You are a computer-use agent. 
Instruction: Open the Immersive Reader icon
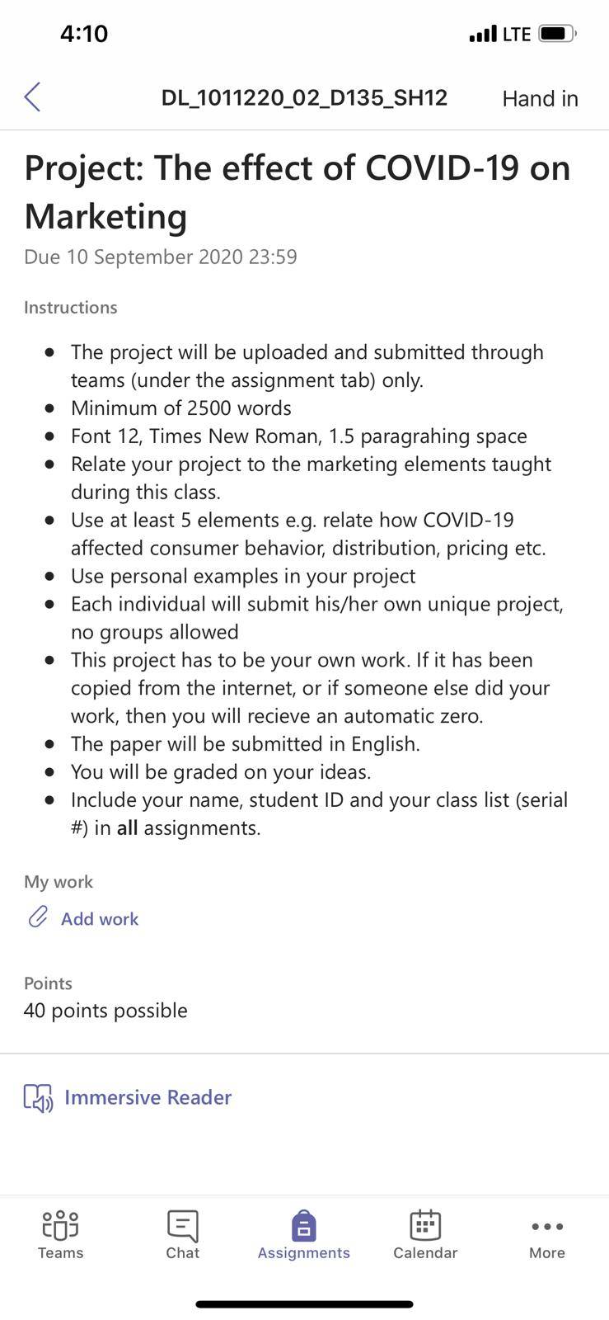tap(38, 1097)
